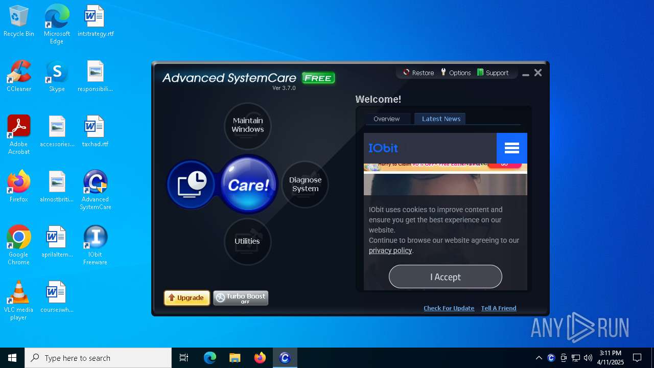Select the VLC media player shortcut
654x368 pixels.
(19, 301)
